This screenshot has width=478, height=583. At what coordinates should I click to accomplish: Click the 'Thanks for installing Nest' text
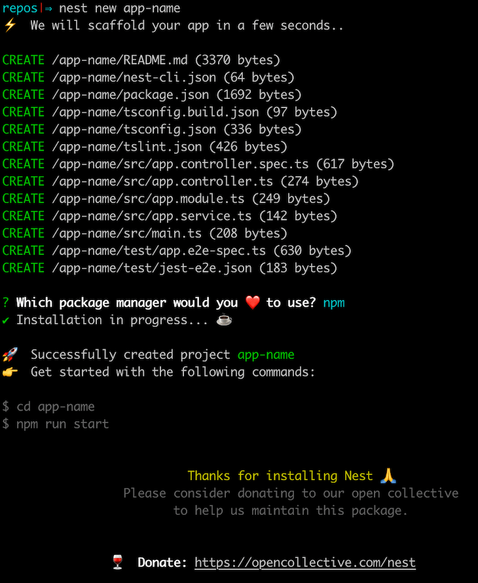coord(280,476)
